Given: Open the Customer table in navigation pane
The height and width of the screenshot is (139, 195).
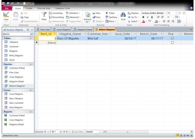Looking at the screenshot, I should click(x=14, y=46).
